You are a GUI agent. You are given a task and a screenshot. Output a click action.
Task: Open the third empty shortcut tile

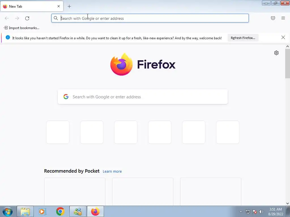126,132
